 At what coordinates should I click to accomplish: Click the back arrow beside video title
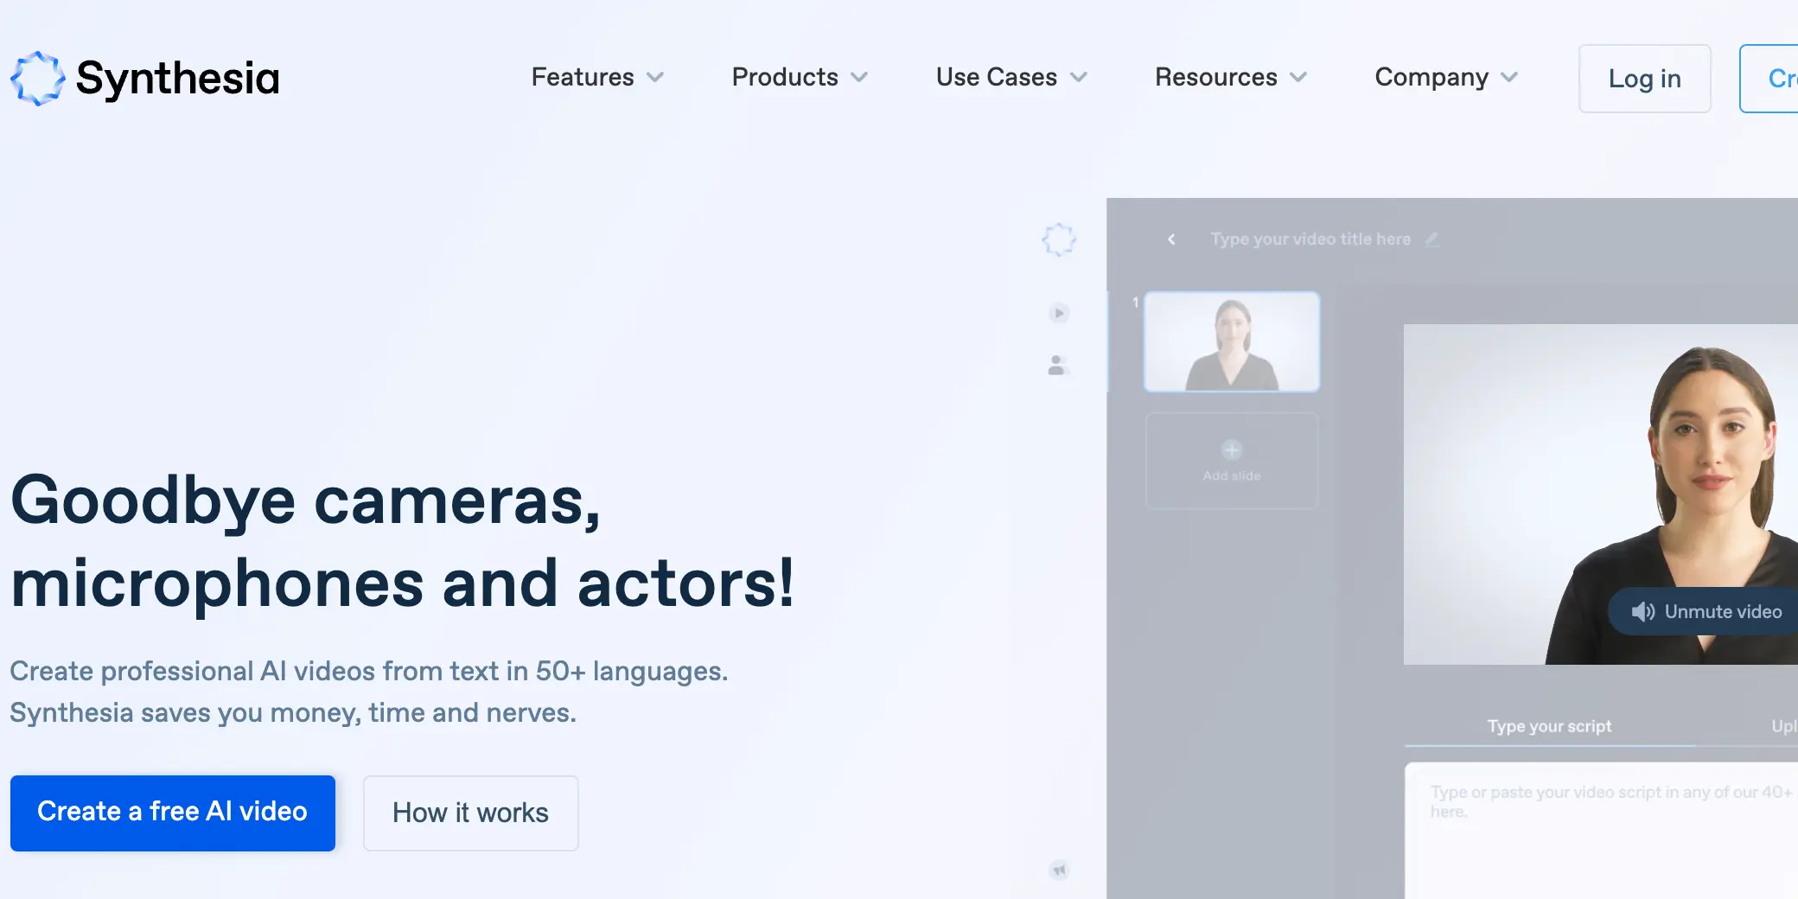[x=1171, y=239]
